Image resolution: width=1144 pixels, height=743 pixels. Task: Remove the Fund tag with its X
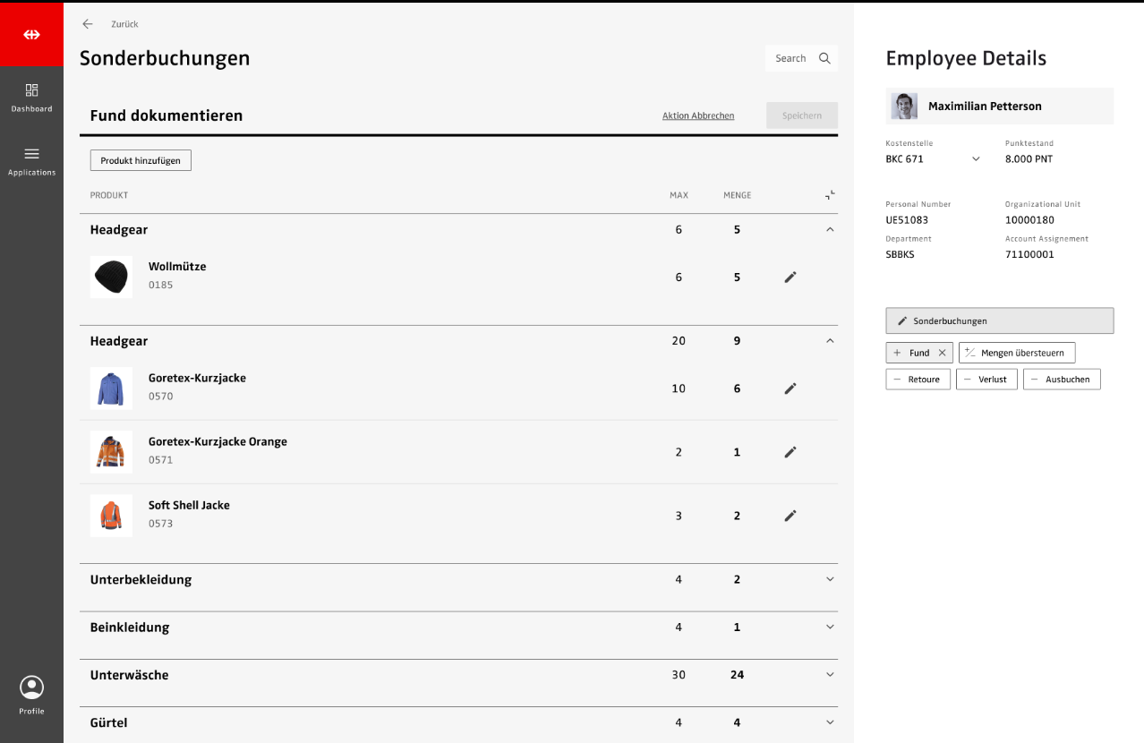click(942, 353)
